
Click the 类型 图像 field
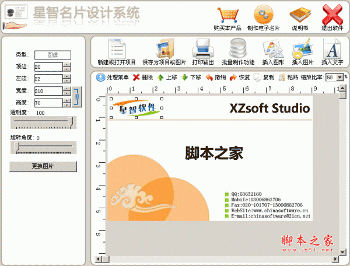52,55
